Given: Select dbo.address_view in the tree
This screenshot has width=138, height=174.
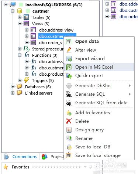Looking at the screenshot, I should point(56,30).
